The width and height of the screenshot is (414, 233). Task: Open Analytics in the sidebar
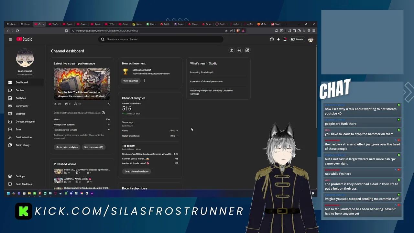click(24, 98)
